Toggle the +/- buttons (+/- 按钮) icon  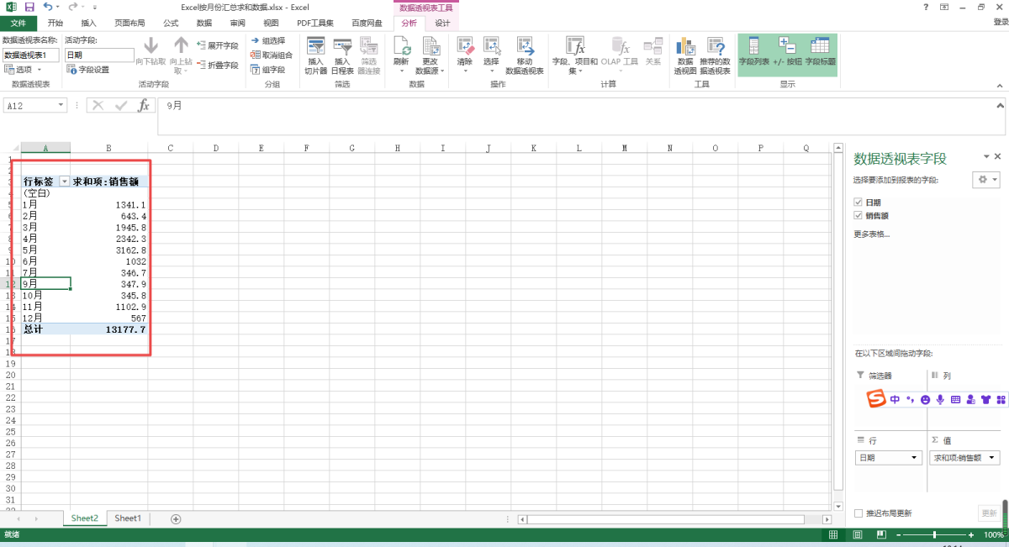click(788, 52)
